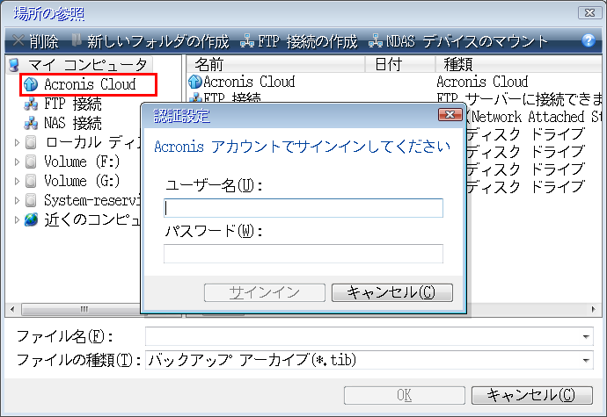Click the local disk (ローカル ディ) drive icon
The image size is (607, 417).
tap(31, 142)
